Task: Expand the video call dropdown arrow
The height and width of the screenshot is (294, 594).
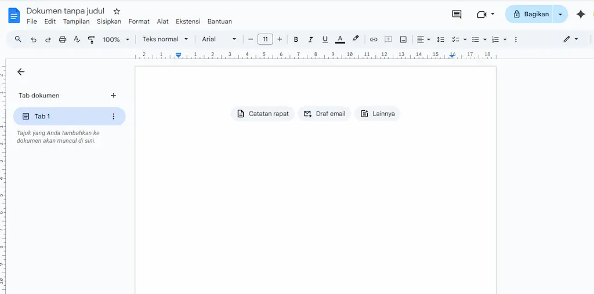Action: coord(492,14)
